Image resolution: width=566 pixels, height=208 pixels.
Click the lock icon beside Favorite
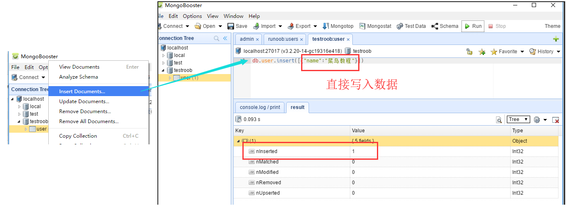[x=469, y=52]
